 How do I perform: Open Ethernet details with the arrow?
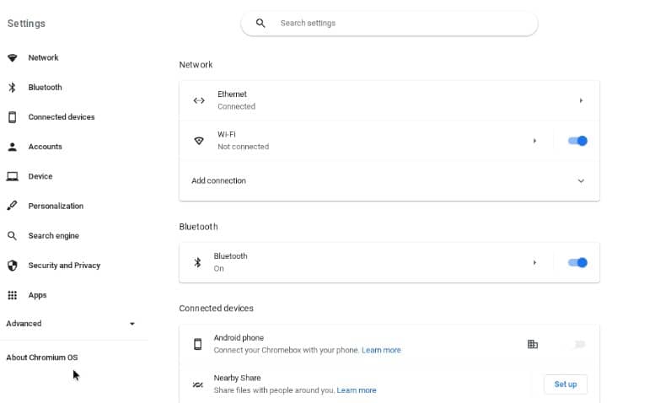[x=581, y=100]
